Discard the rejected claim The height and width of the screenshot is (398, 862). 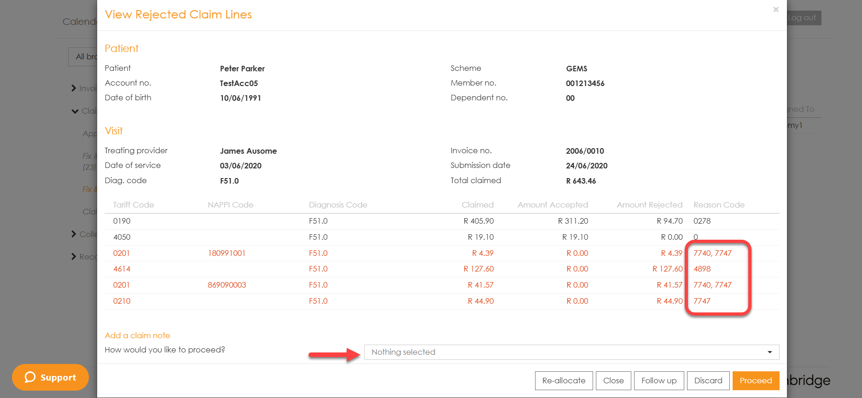point(708,381)
